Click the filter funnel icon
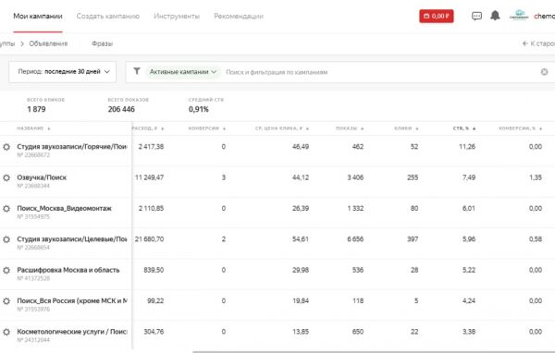Screen dimensions: 555x353 [x=137, y=71]
